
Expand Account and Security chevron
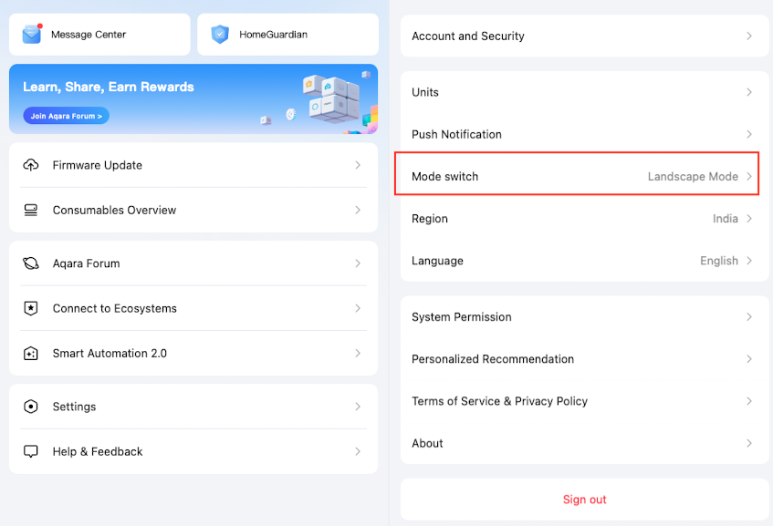749,36
